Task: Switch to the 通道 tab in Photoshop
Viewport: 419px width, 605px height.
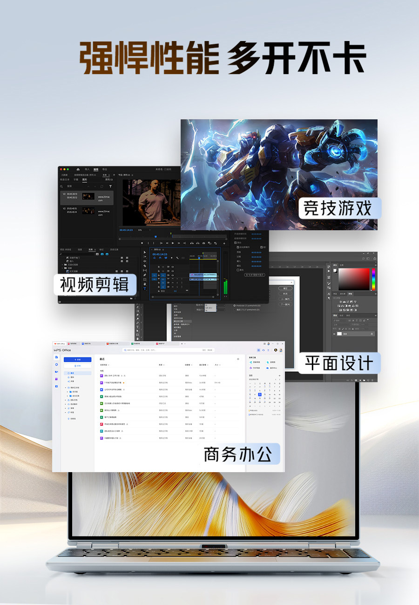Action: pos(341,316)
